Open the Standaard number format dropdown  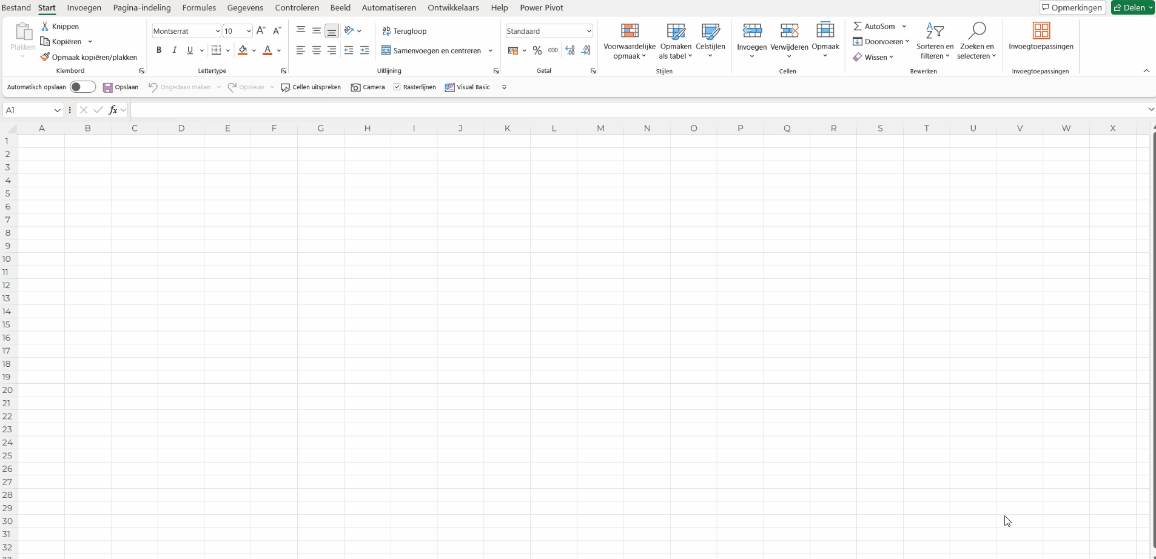(x=588, y=31)
